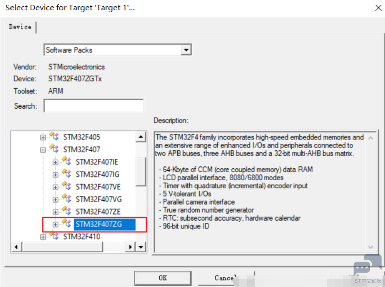385x287 pixels.
Task: Click the STM32F407ZE chip icon
Action: click(66, 211)
